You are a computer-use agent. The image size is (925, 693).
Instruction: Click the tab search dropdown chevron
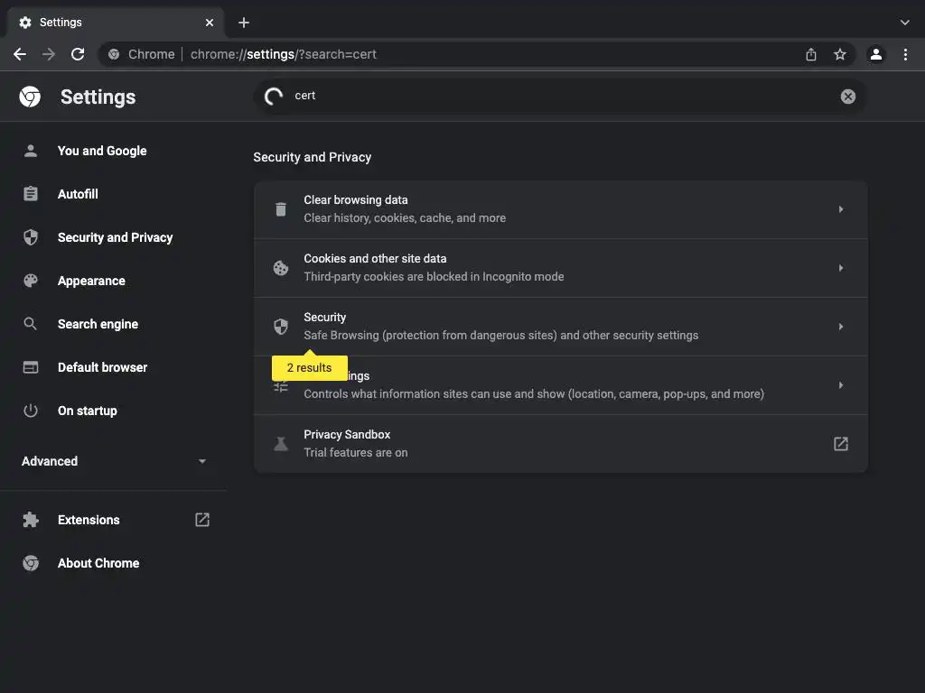click(904, 23)
